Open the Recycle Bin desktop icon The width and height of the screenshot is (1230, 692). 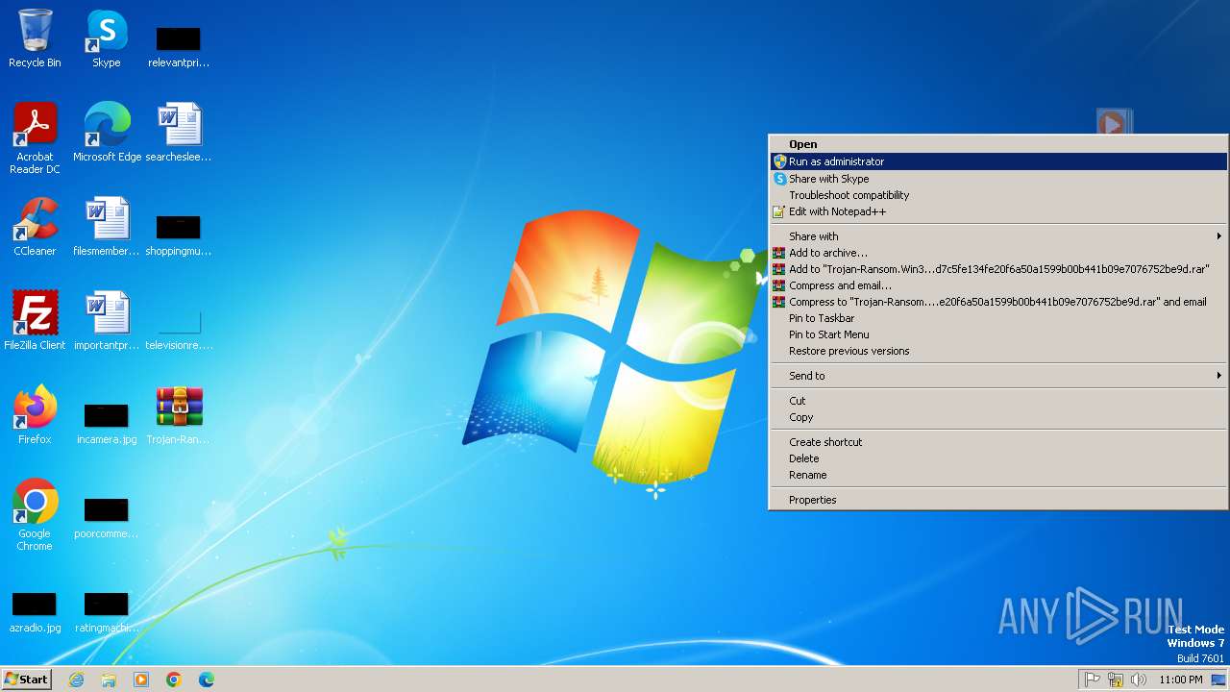coord(35,38)
